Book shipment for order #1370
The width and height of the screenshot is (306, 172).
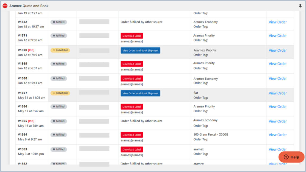point(140,50)
